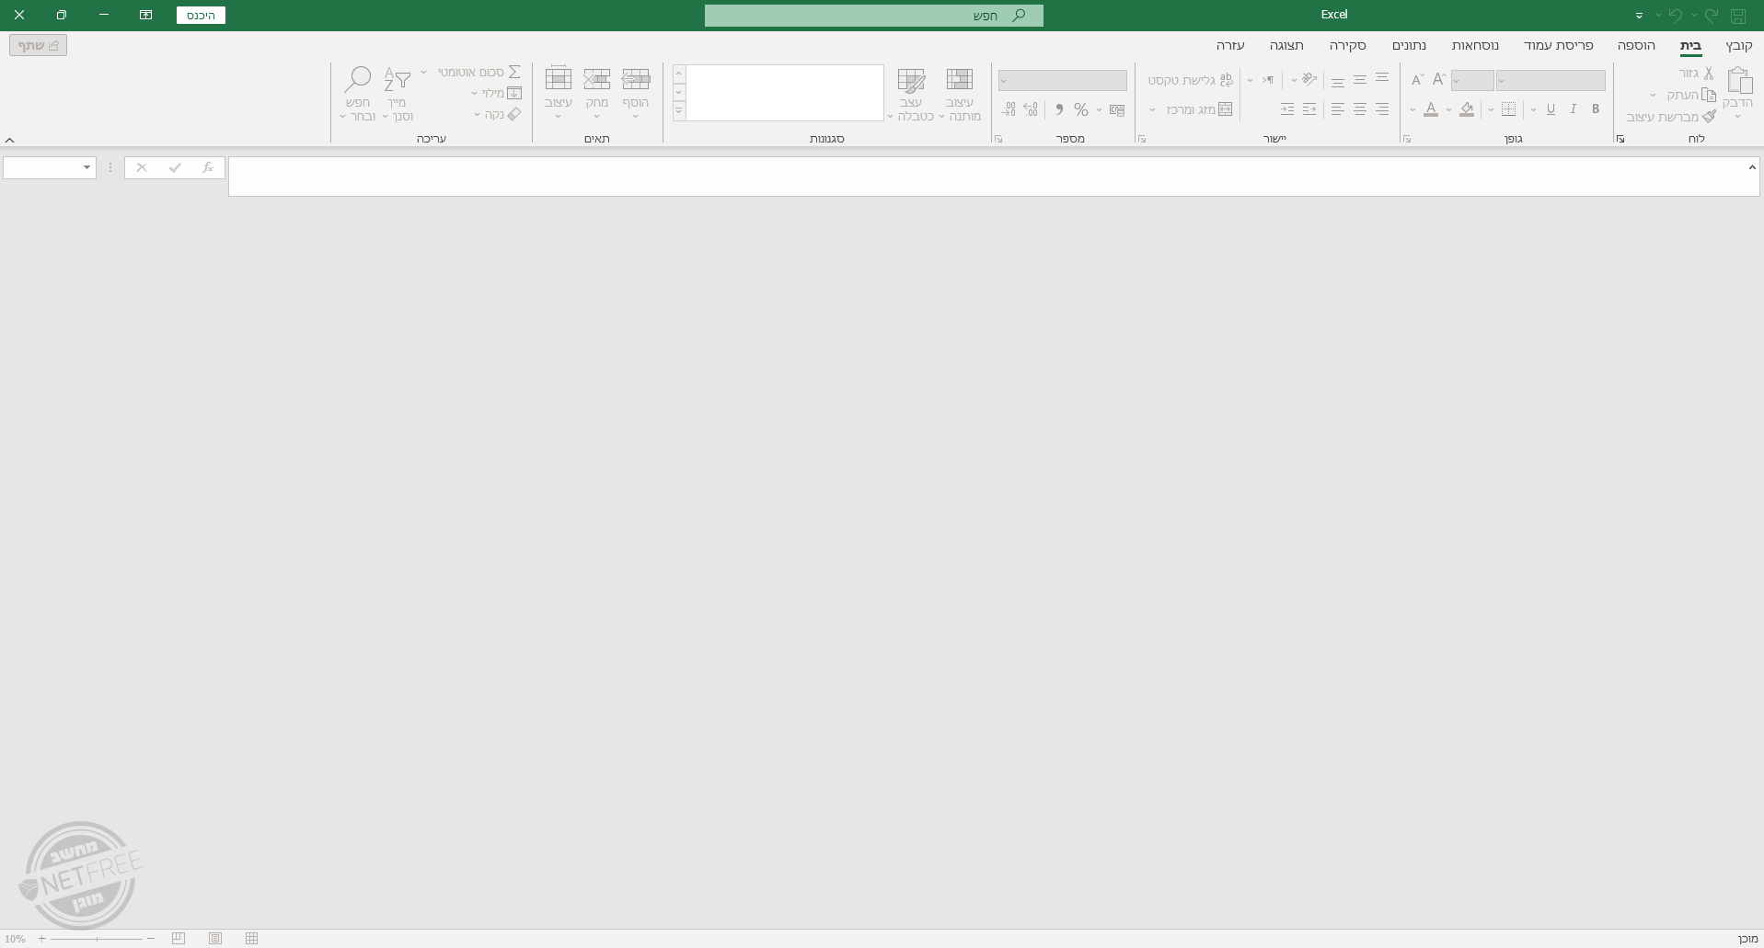This screenshot has width=1764, height=948.
Task: Click the decrease decimal icon
Action: coord(1009,109)
